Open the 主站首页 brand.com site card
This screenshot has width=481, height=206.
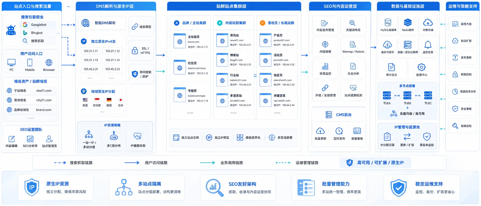[191, 42]
